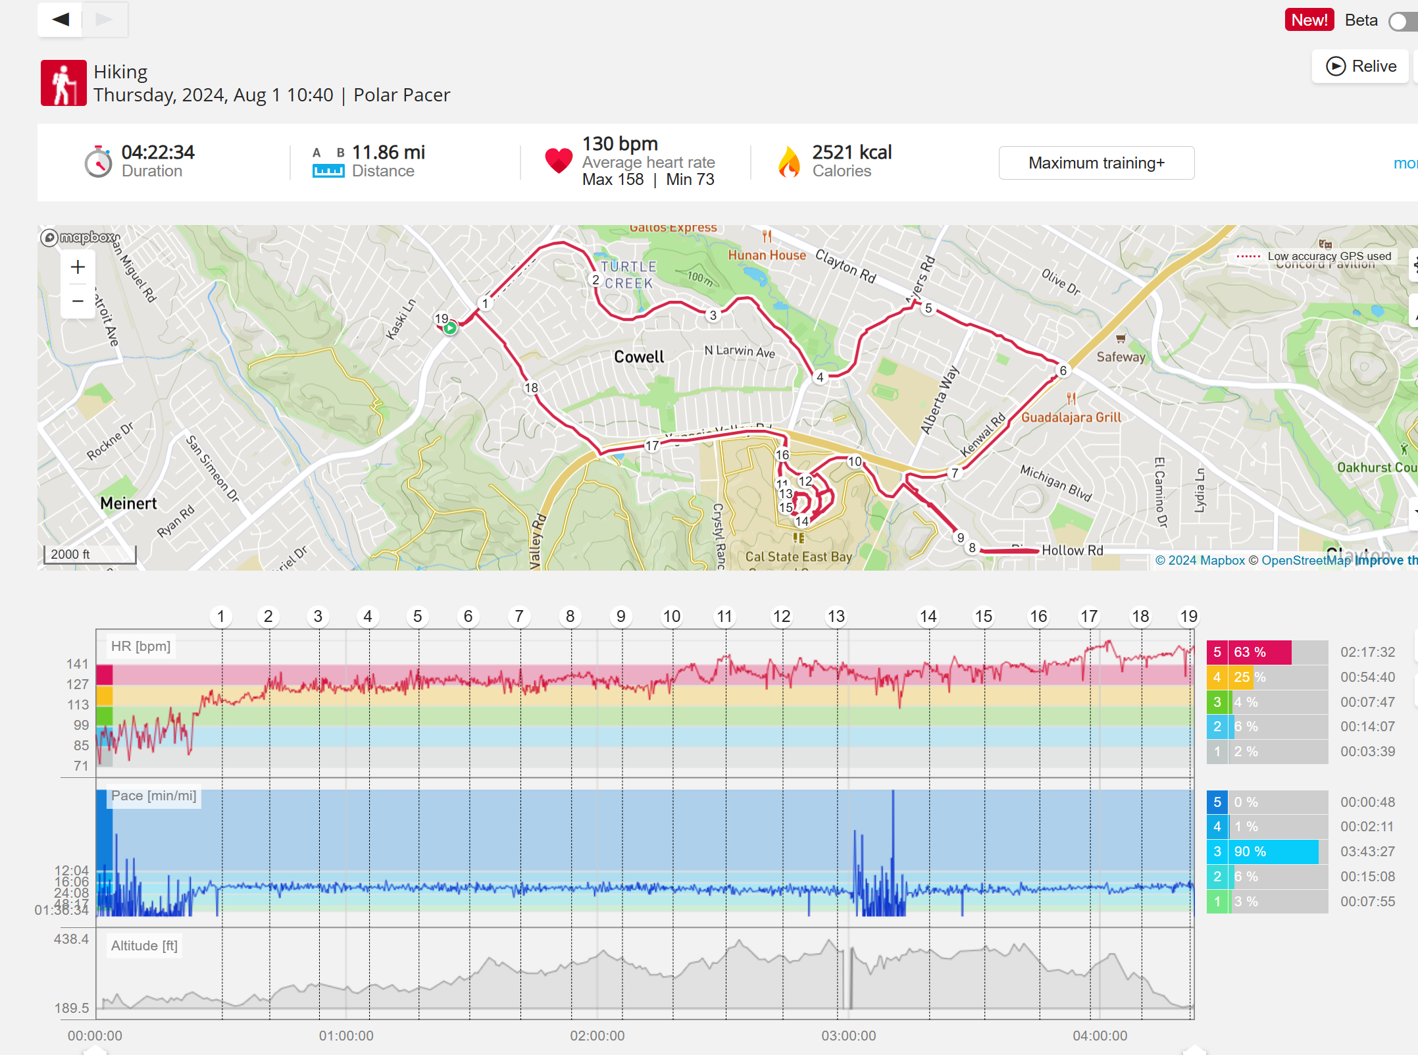Select lap marker 14 above graph
This screenshot has width=1418, height=1055.
point(928,617)
